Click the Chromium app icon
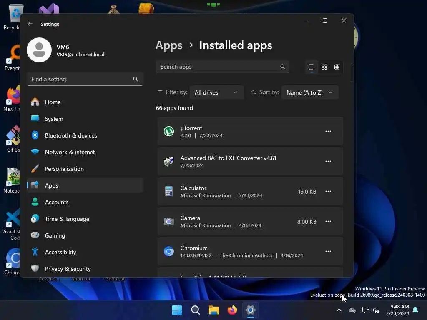427x320 pixels. pyautogui.click(x=169, y=251)
